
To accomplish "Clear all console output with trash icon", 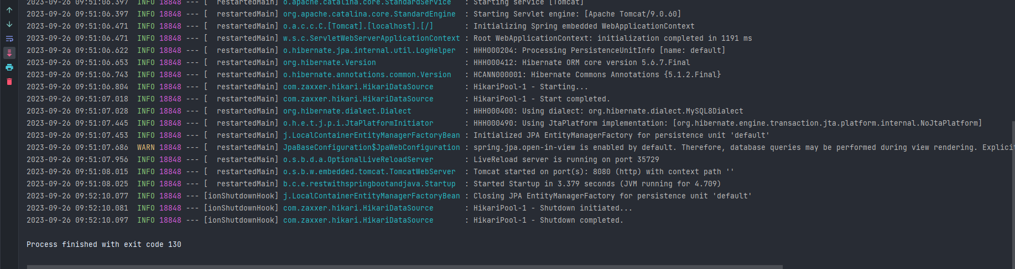I will 9,82.
